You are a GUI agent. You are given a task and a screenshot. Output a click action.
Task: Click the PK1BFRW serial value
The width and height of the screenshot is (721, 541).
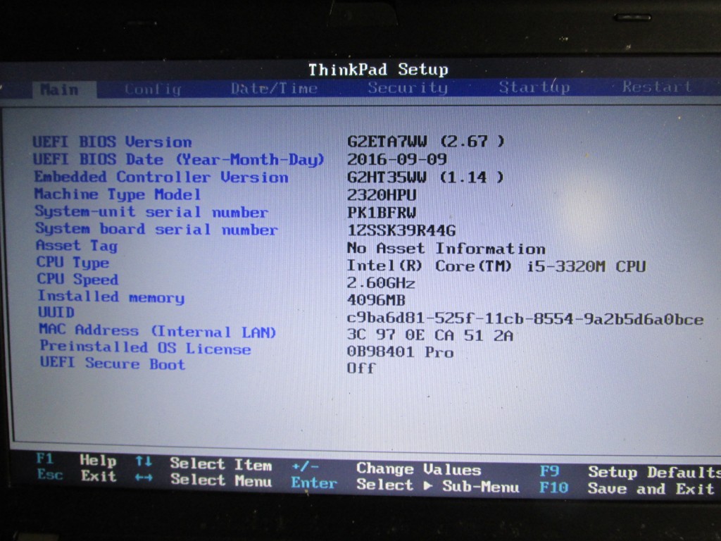[382, 213]
